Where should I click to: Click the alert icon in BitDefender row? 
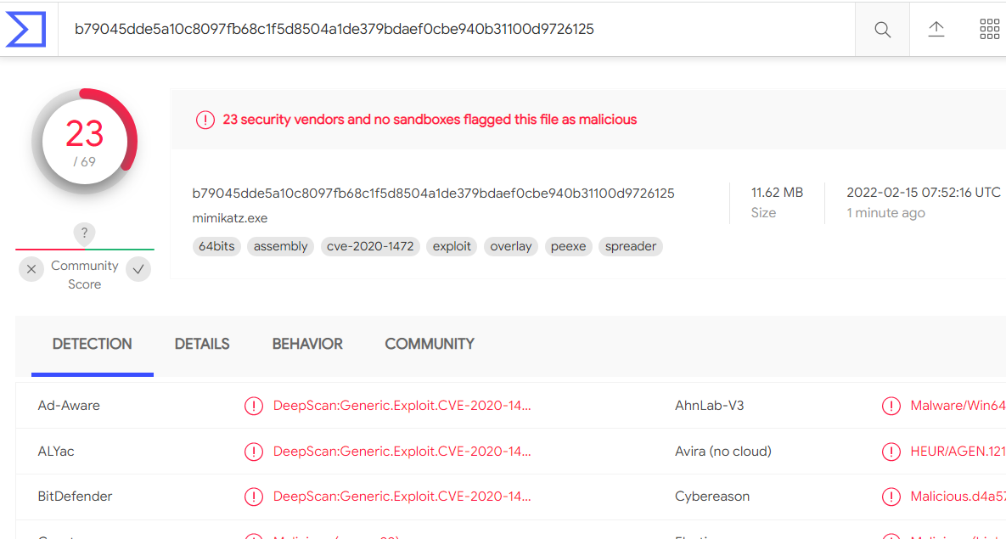click(x=253, y=497)
